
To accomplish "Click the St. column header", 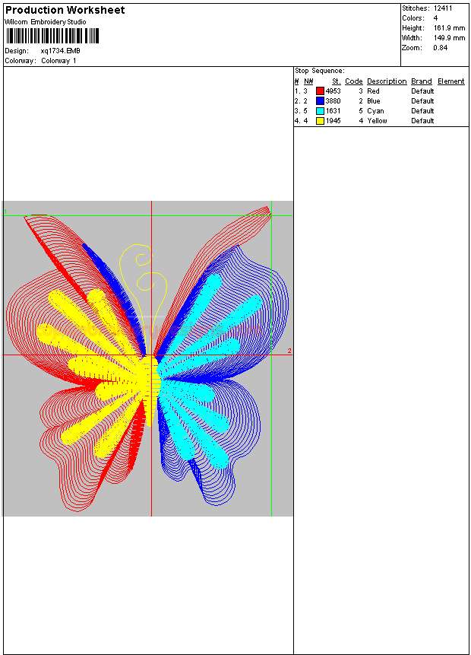I will (337, 81).
